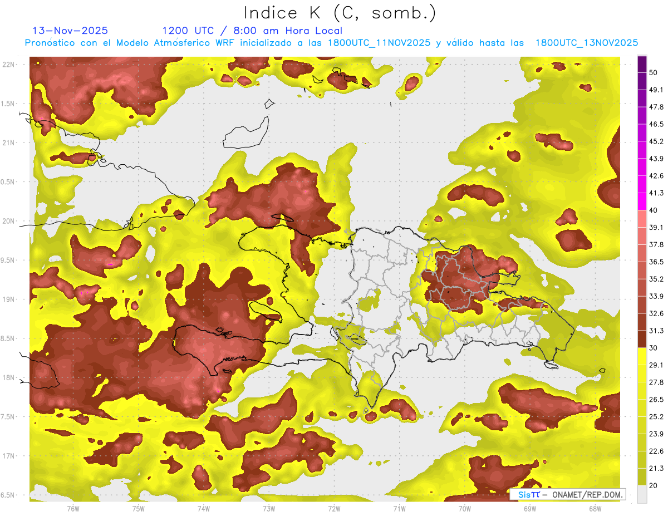Click the colorbar value "39.1"
Screen dimensions: 668x516
pos(656,227)
